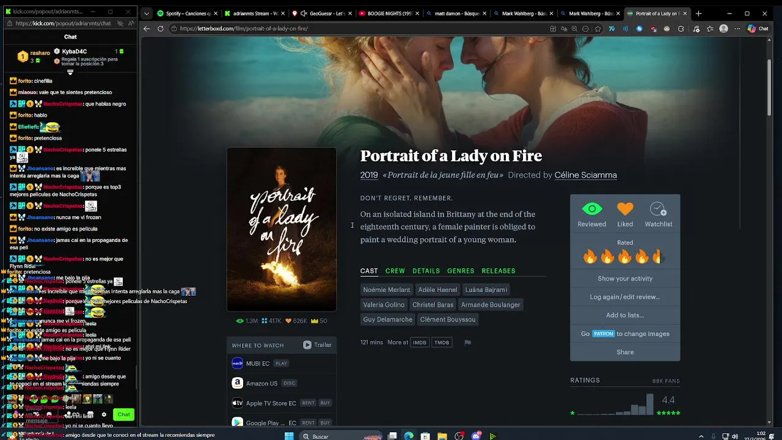Favorite this page with the star icon
Image resolution: width=782 pixels, height=440 pixels.
click(598, 29)
